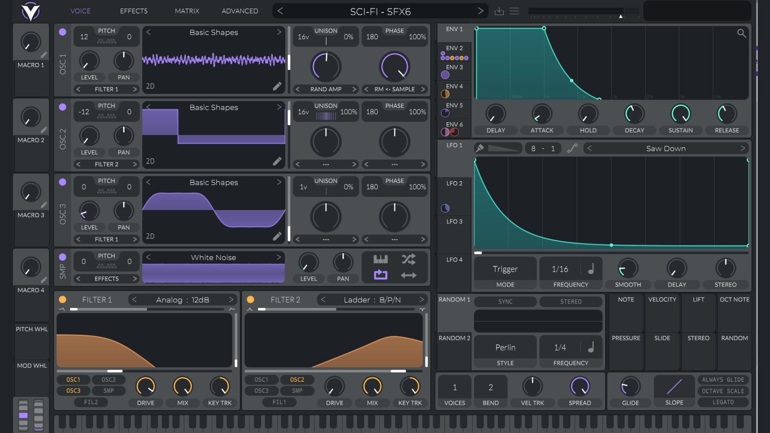Toggle Filter 1 power button
Screen dimensions: 770x433
[x=63, y=299]
